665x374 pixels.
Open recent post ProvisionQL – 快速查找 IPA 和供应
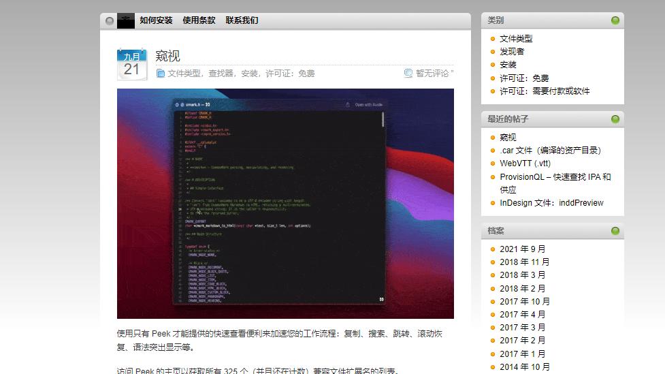point(555,183)
